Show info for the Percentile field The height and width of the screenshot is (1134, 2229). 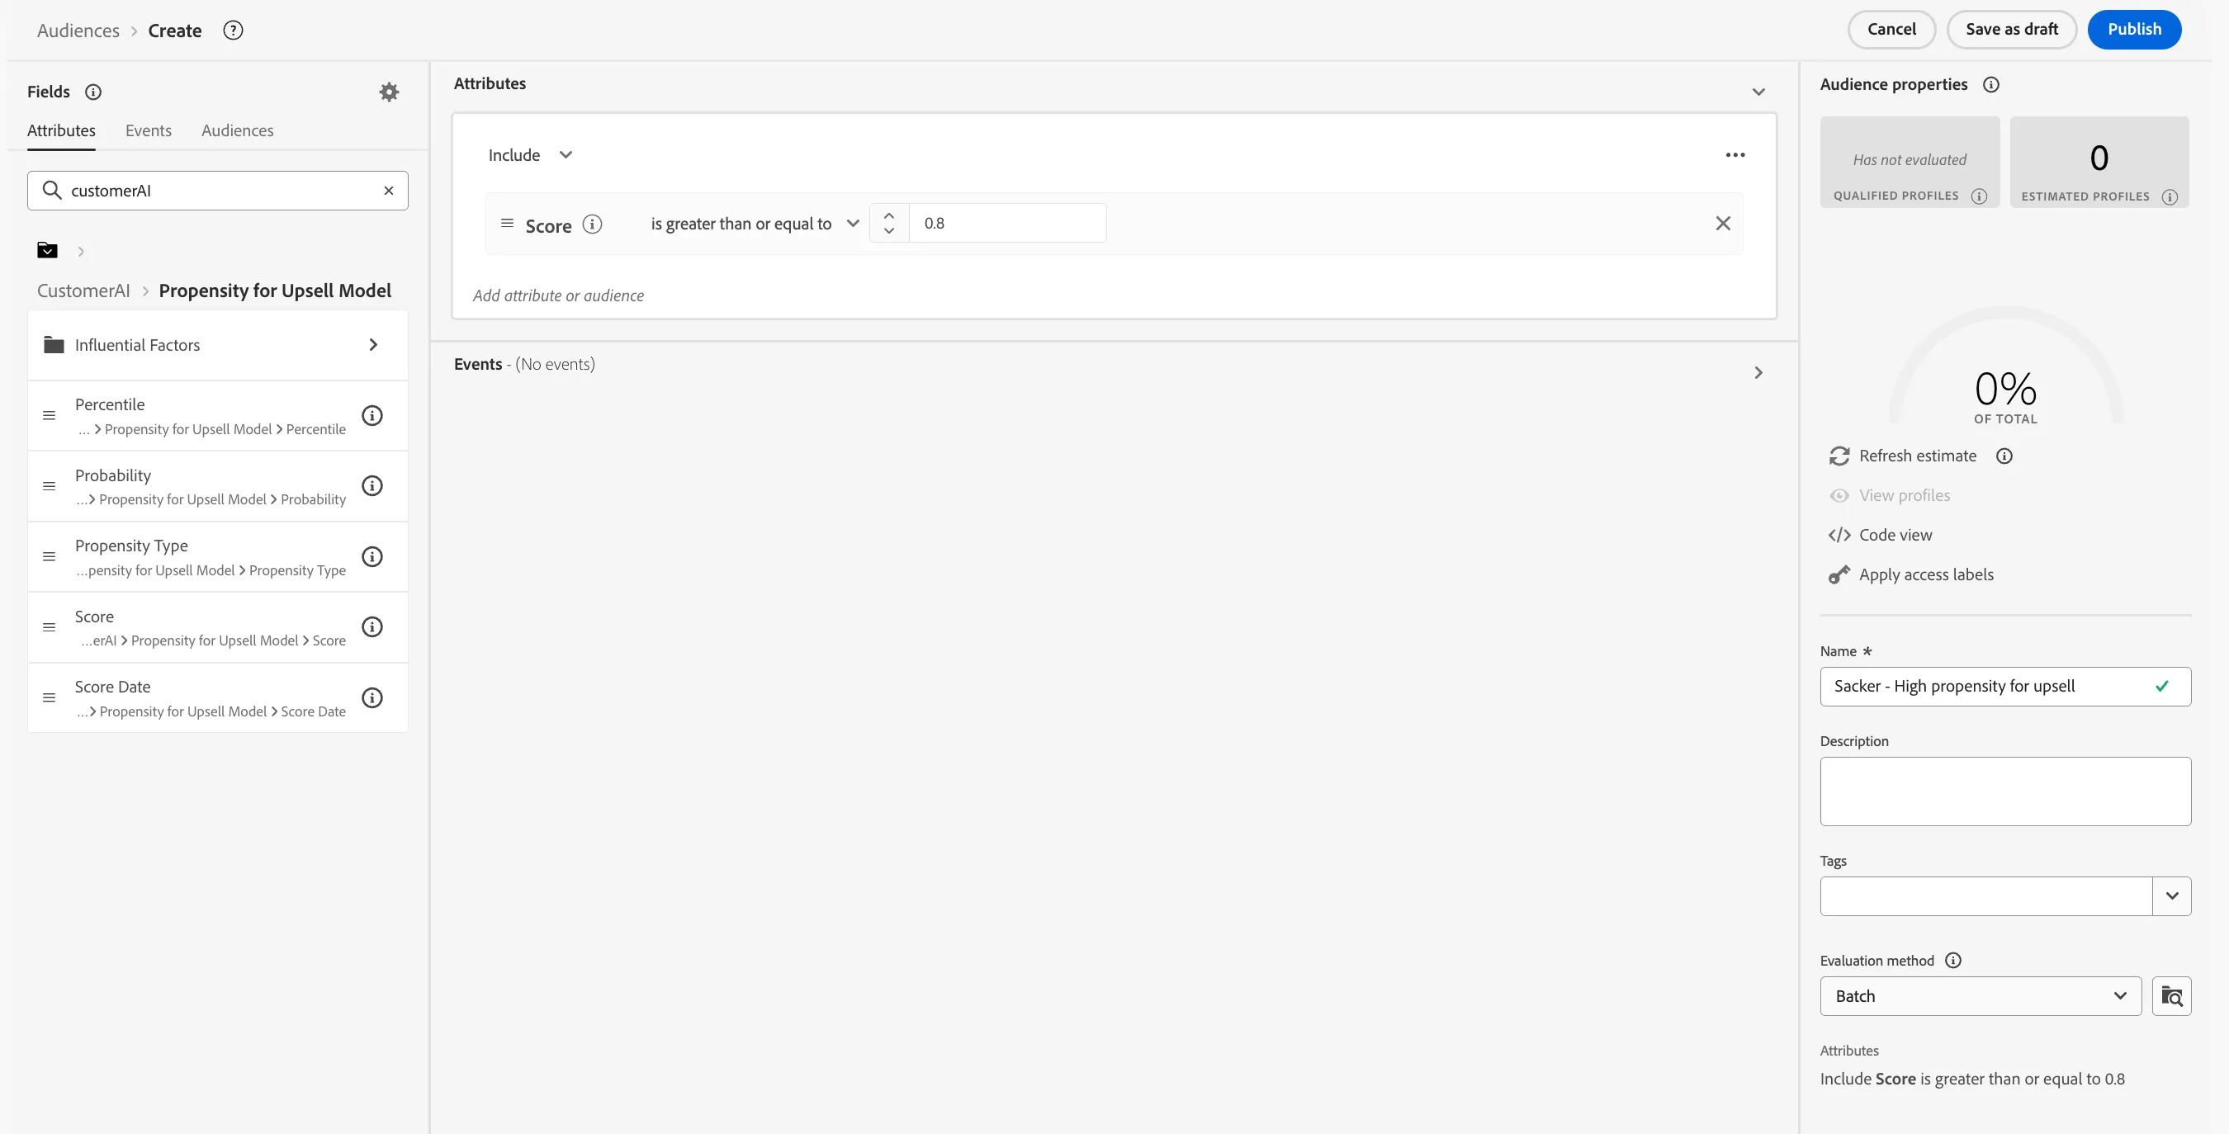(372, 415)
